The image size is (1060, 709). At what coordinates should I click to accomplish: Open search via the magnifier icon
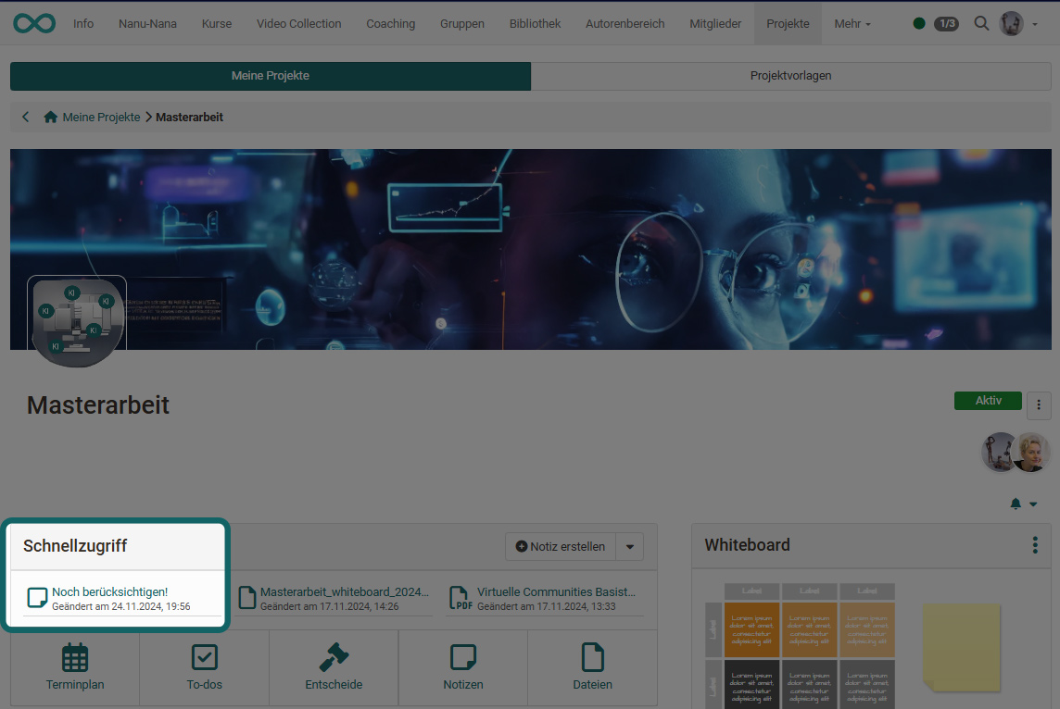pos(981,24)
